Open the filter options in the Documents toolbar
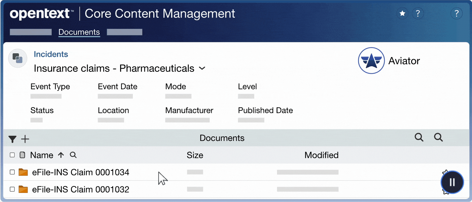472x202 pixels. 12,139
